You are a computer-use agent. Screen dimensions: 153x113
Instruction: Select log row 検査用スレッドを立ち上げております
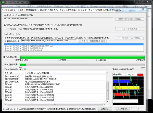click(55, 76)
